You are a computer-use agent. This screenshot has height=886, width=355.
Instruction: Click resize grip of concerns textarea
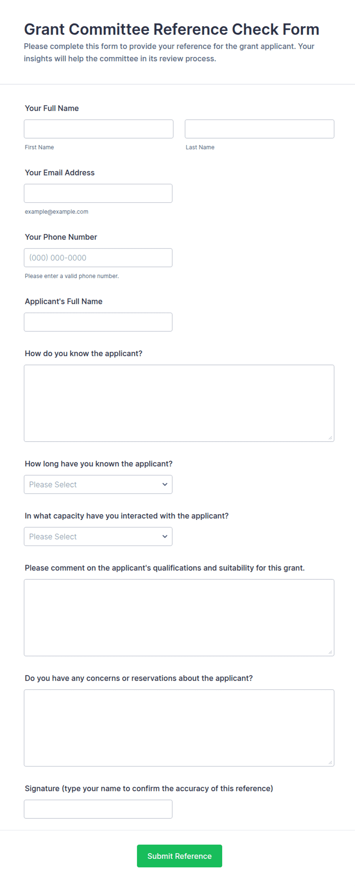pyautogui.click(x=330, y=762)
